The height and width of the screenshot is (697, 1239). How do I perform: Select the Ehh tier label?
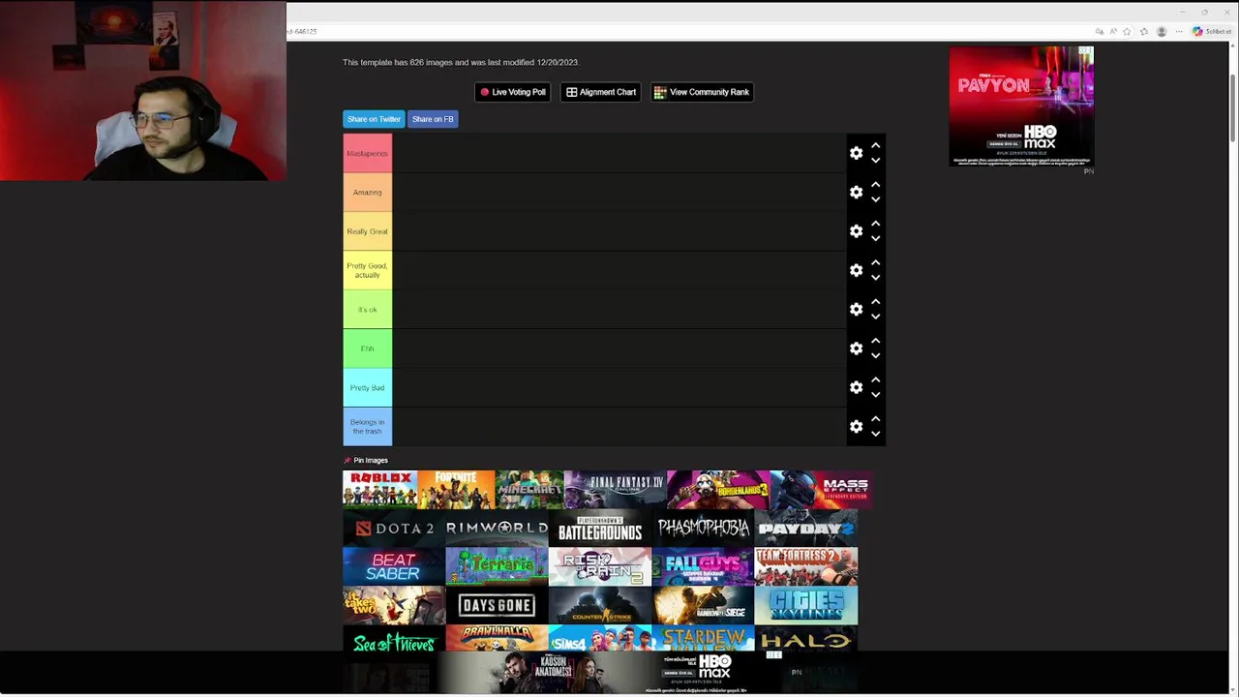point(367,348)
